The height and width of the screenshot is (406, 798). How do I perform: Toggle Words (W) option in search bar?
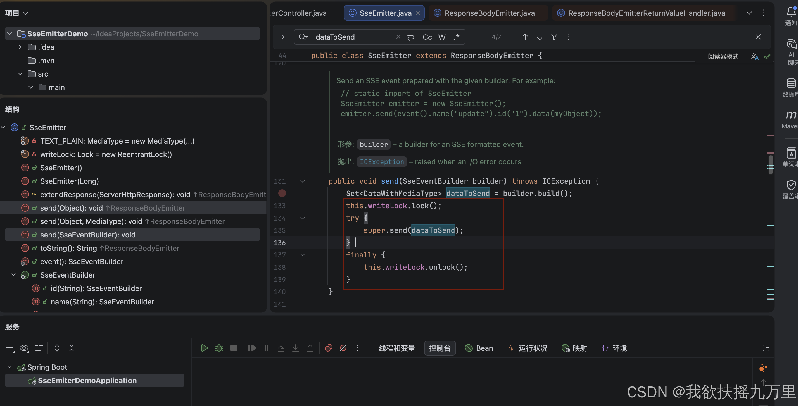click(x=442, y=37)
